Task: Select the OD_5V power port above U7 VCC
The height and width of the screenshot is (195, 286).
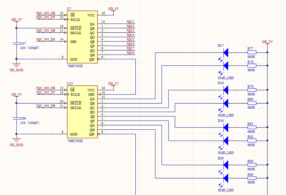Action: pos(113,9)
